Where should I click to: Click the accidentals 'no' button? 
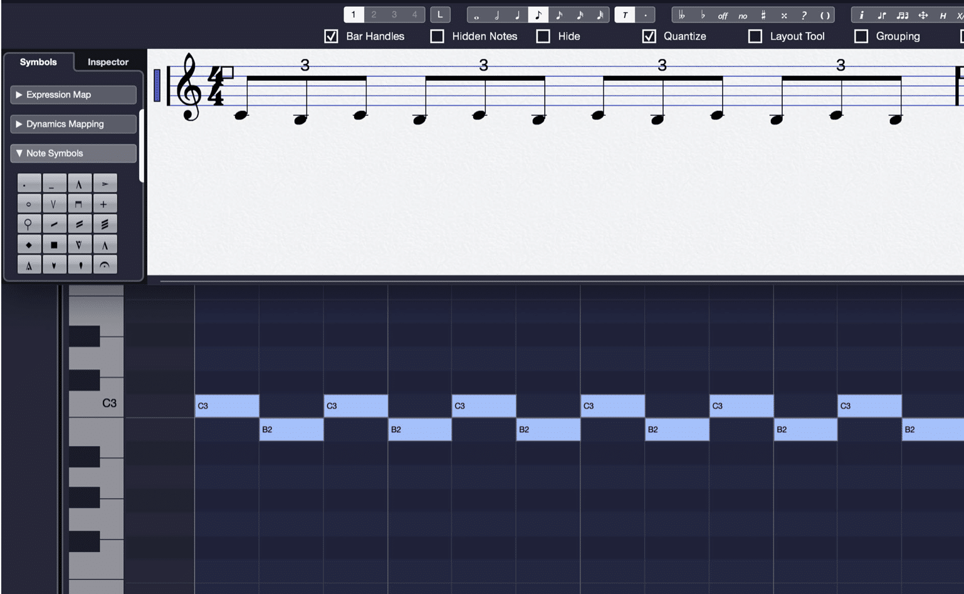(743, 15)
